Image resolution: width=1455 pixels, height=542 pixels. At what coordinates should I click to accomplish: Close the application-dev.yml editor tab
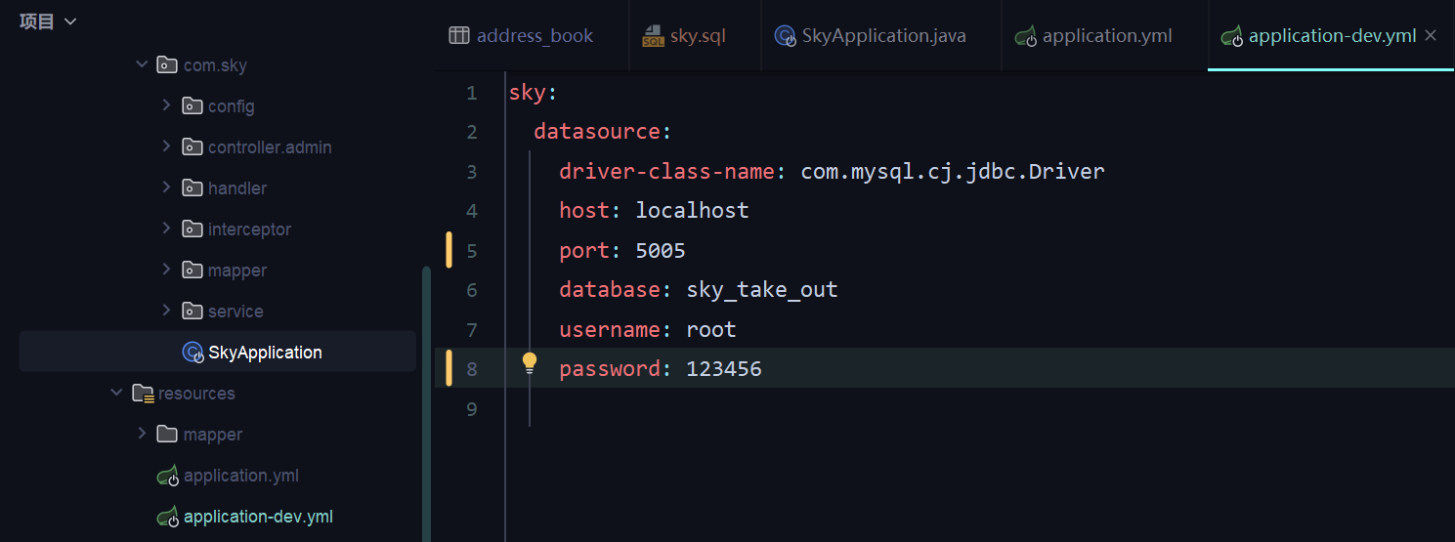(1431, 35)
